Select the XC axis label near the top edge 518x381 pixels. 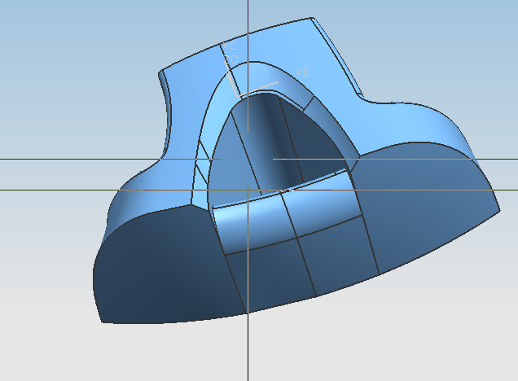pyautogui.click(x=230, y=46)
